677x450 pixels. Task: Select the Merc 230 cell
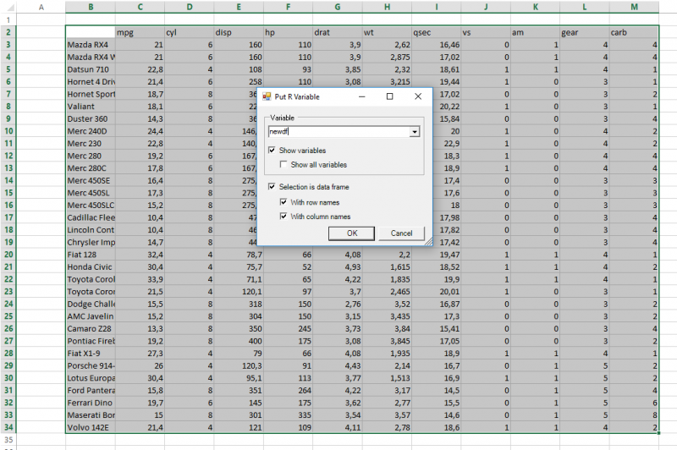(x=91, y=144)
